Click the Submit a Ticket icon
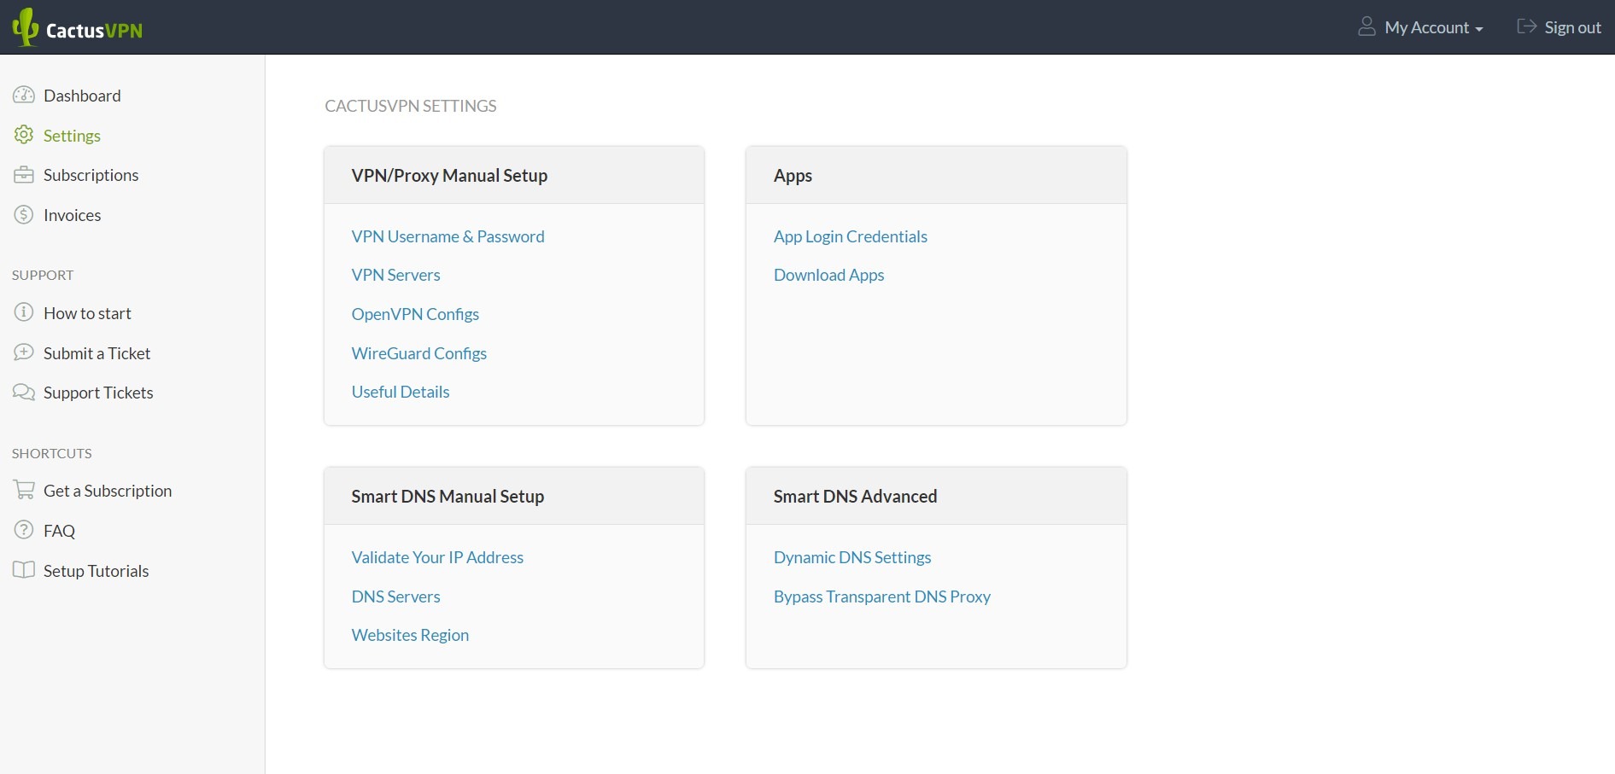The width and height of the screenshot is (1615, 774). (x=23, y=352)
